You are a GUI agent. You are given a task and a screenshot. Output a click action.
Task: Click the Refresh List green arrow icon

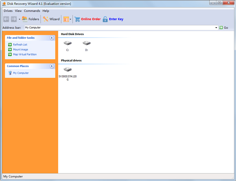coord(10,45)
